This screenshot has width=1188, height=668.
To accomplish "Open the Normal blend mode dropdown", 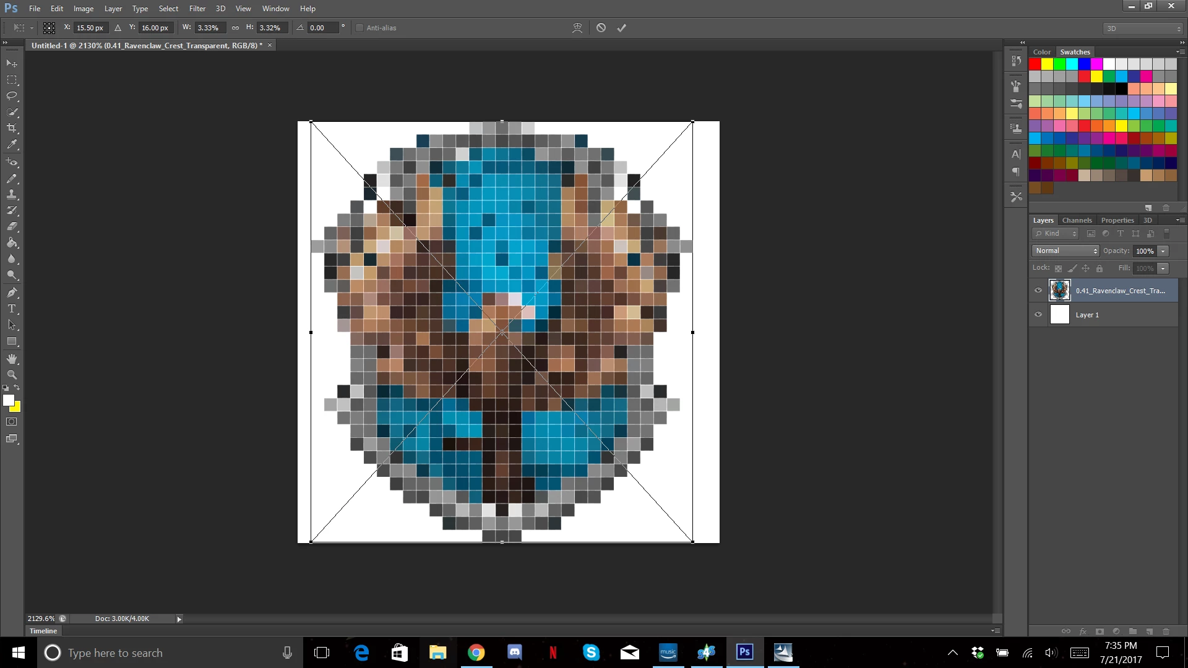I will click(x=1065, y=250).
